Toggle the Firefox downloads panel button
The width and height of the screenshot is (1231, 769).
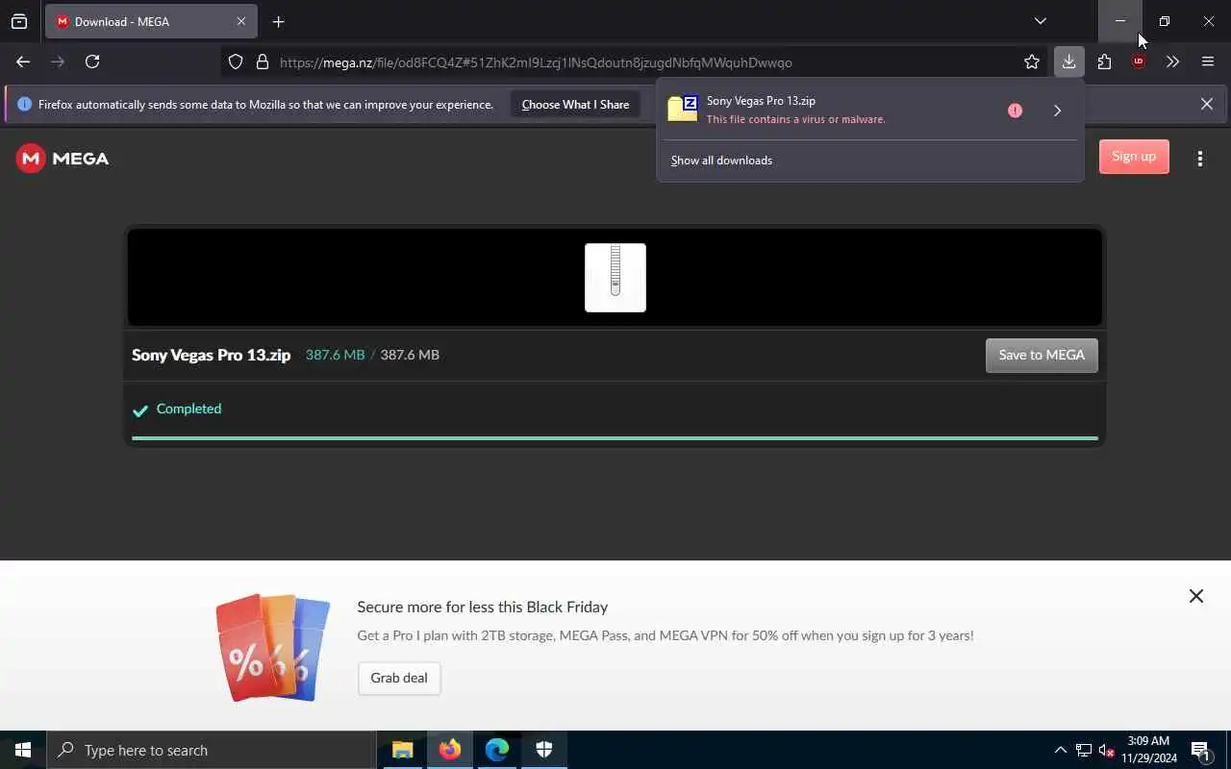pyautogui.click(x=1068, y=62)
